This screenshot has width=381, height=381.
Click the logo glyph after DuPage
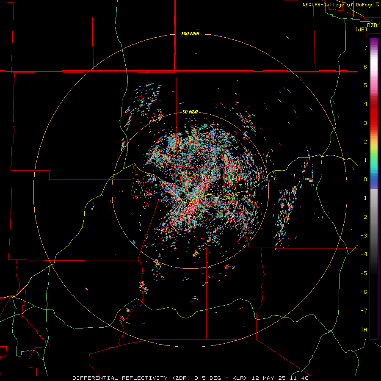coord(377,5)
